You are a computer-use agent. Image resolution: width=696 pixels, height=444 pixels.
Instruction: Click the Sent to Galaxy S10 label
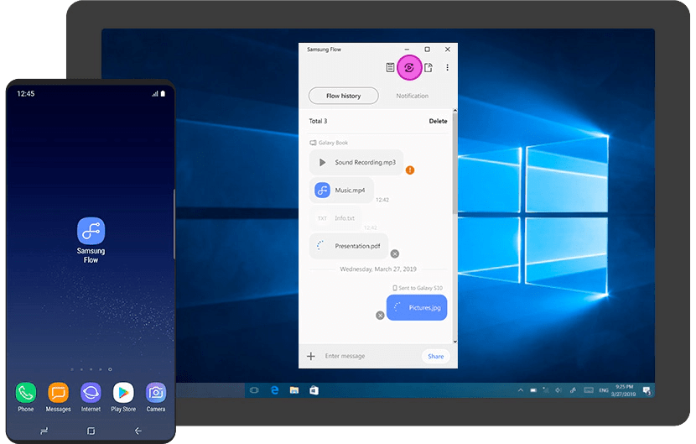[x=418, y=288]
